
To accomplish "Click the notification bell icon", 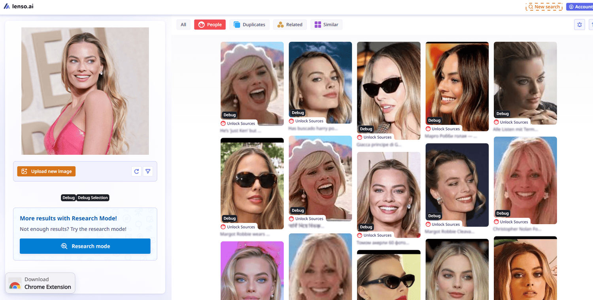I will tap(579, 24).
